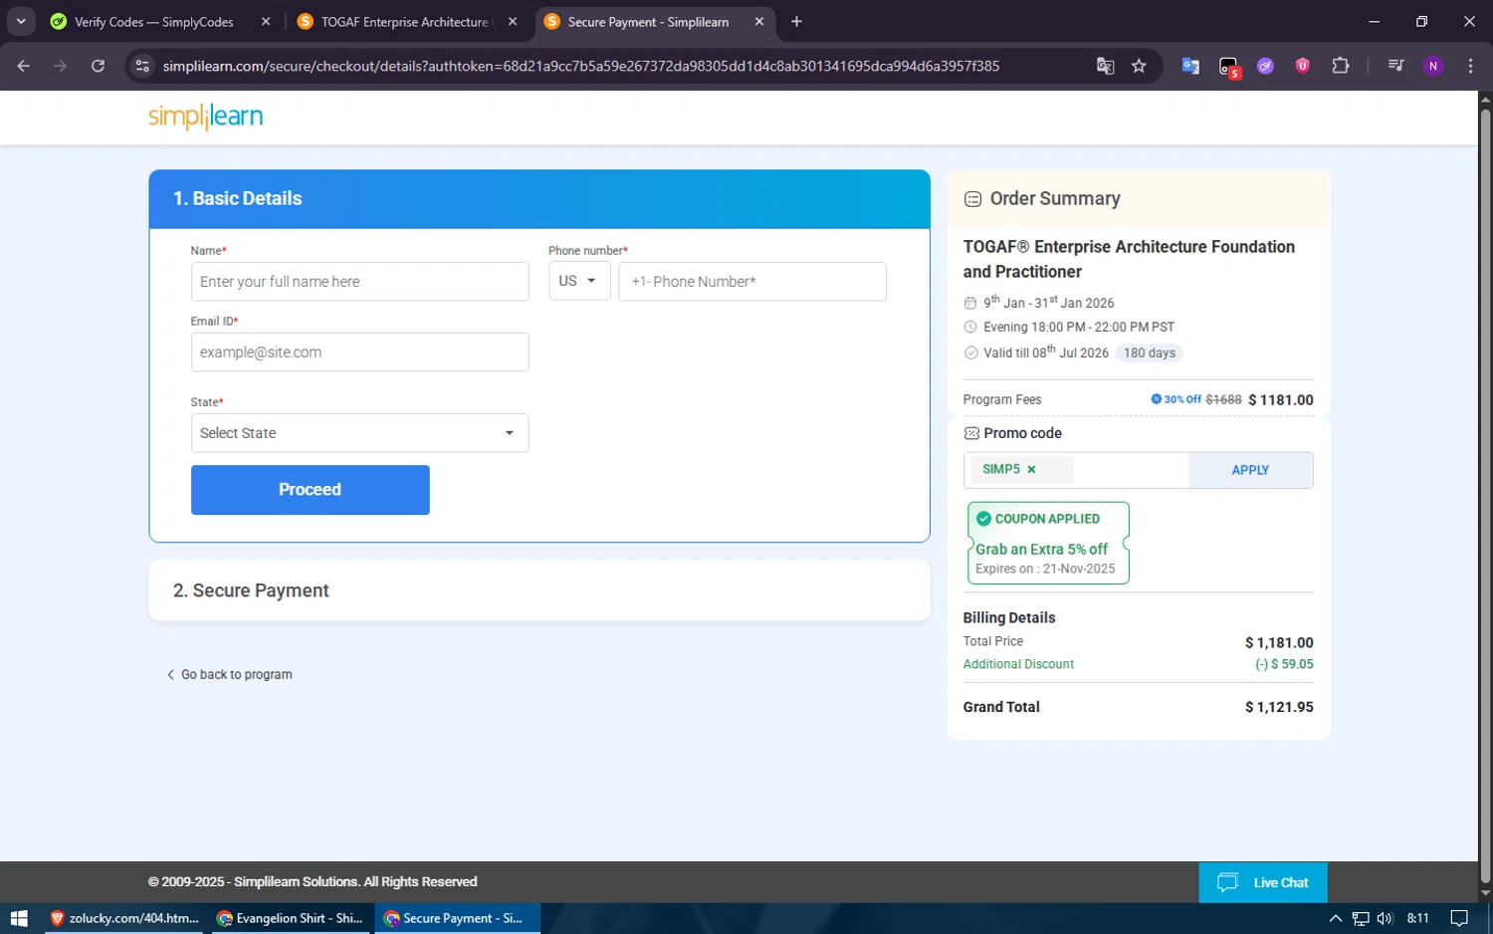This screenshot has width=1493, height=934.
Task: Click the Additional Discount $ 59.05 value
Action: tap(1284, 664)
